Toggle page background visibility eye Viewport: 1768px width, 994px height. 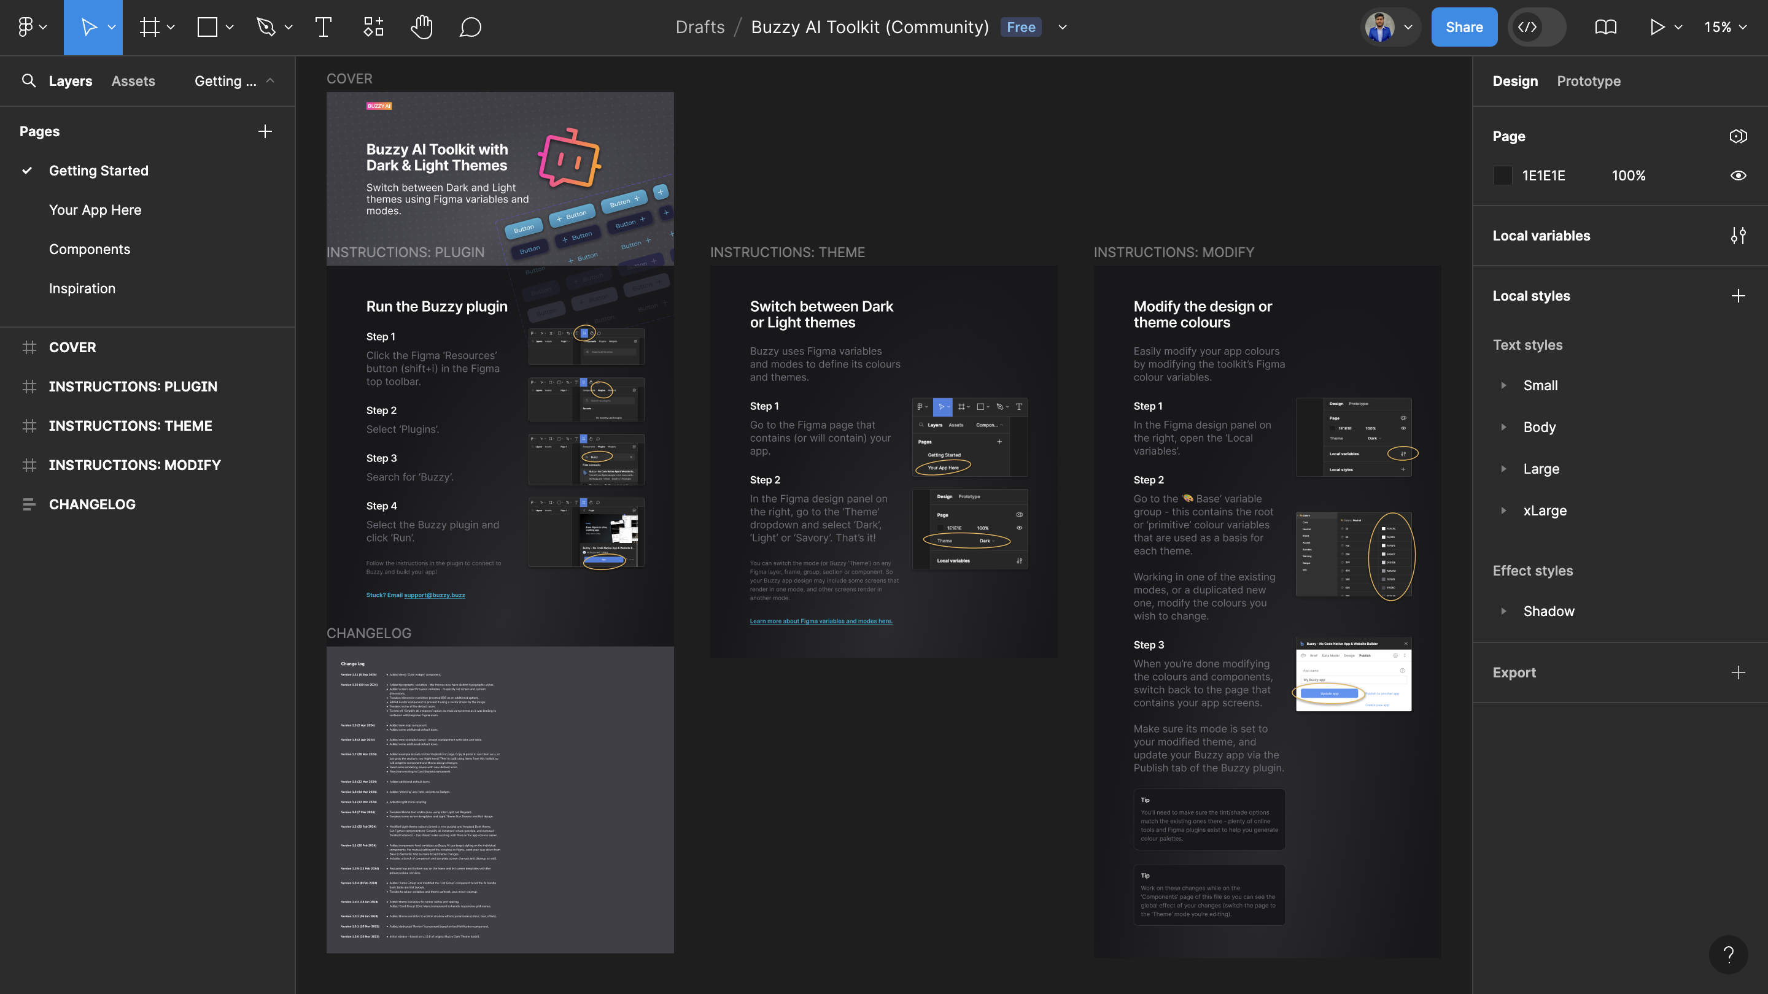[1738, 175]
